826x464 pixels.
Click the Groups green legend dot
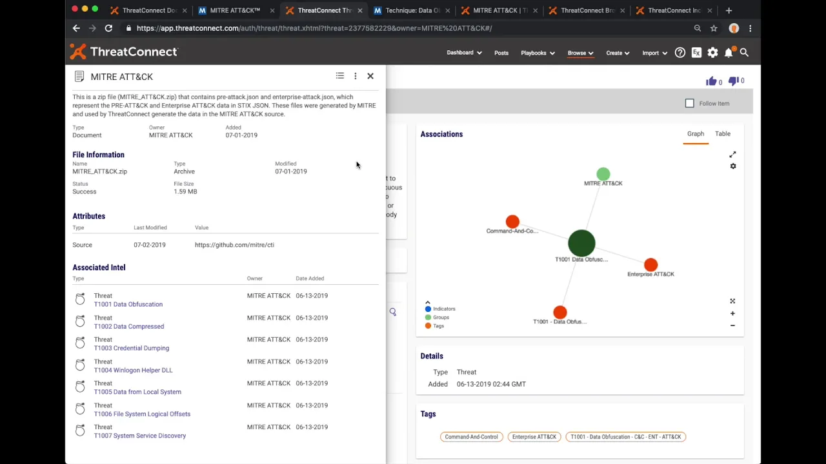[x=428, y=317]
